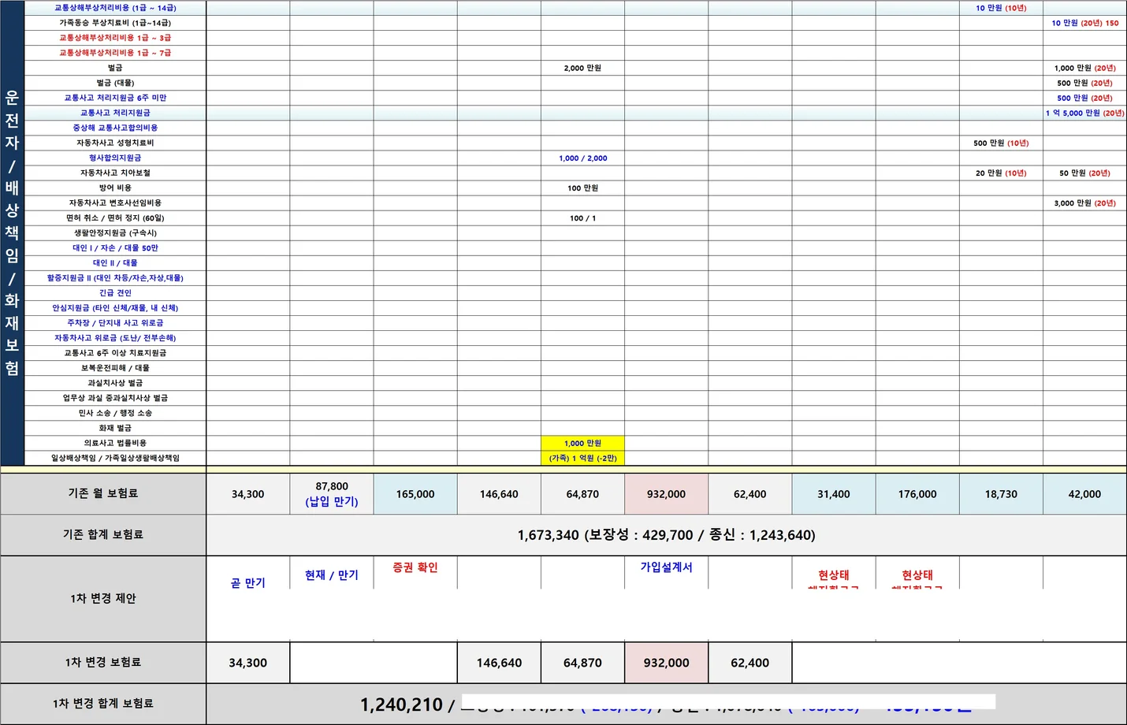Select the blue 현재 / 만기 note

[332, 574]
